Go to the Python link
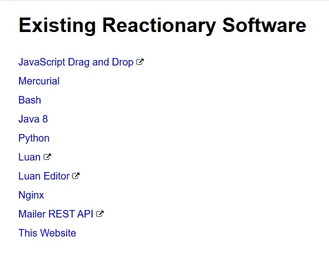Image resolution: width=329 pixels, height=273 pixels. [x=34, y=138]
